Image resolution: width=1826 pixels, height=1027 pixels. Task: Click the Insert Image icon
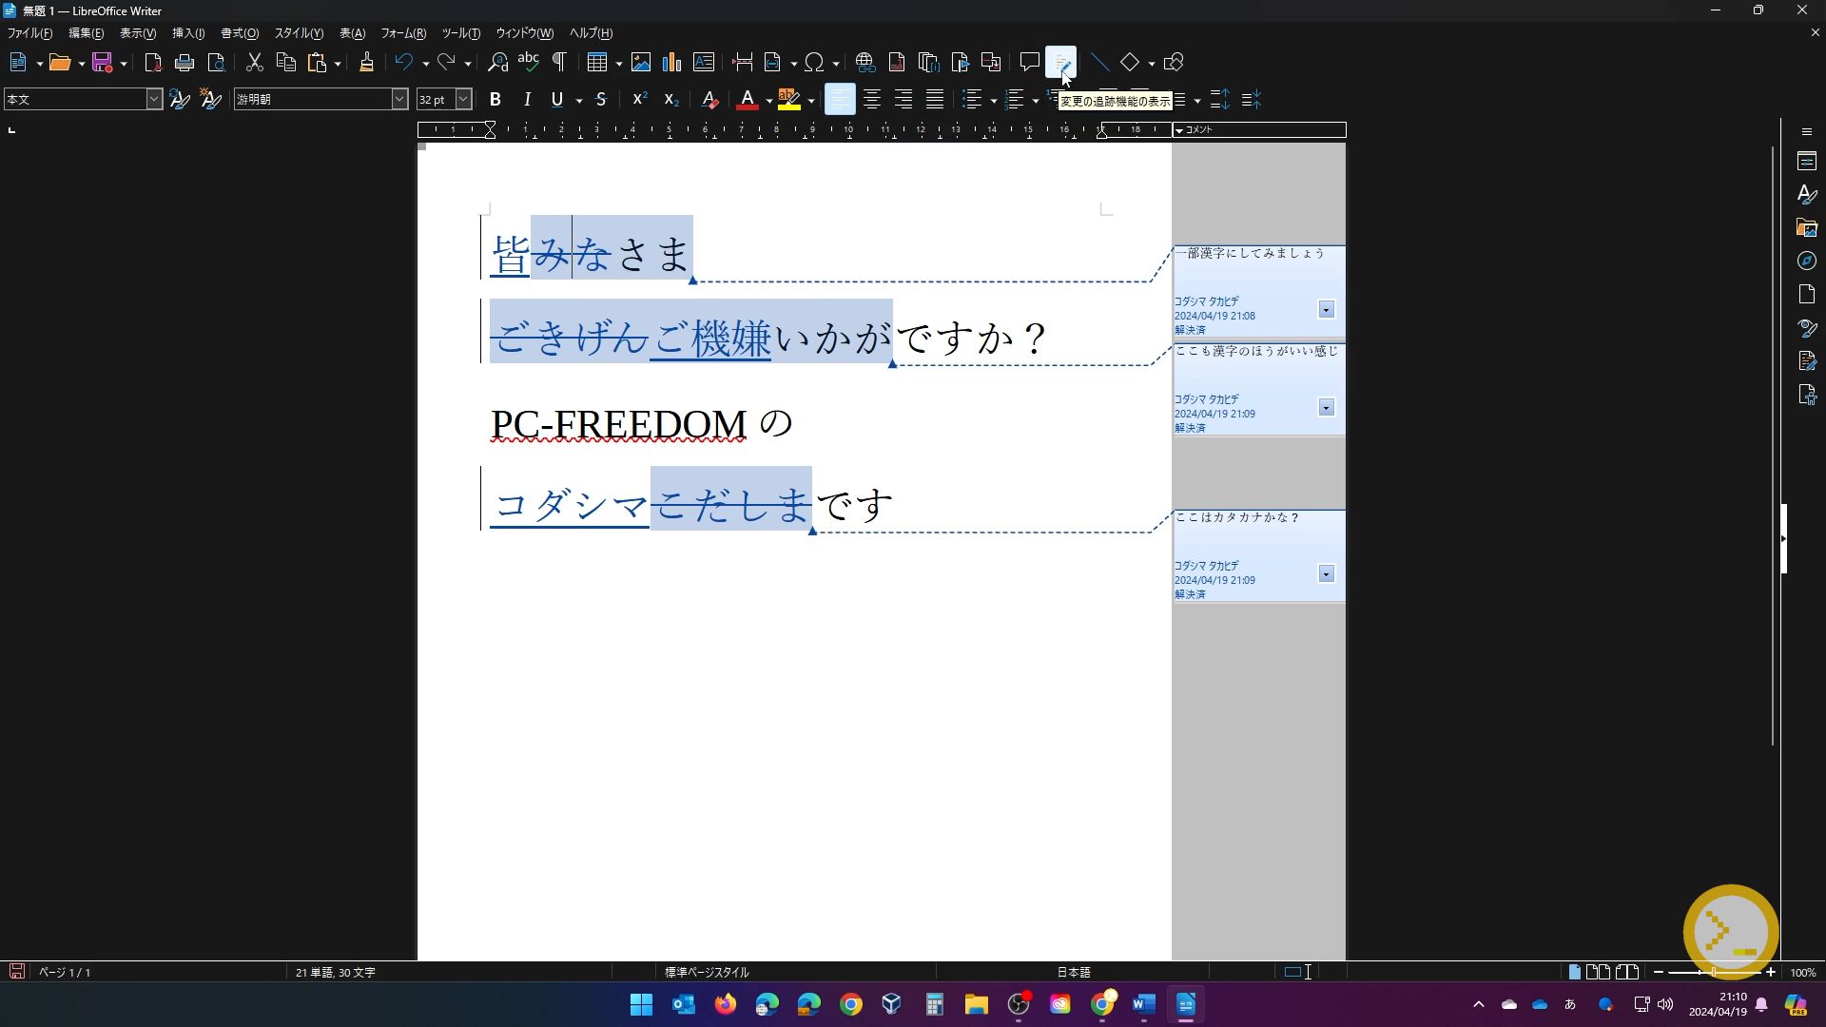coord(641,63)
